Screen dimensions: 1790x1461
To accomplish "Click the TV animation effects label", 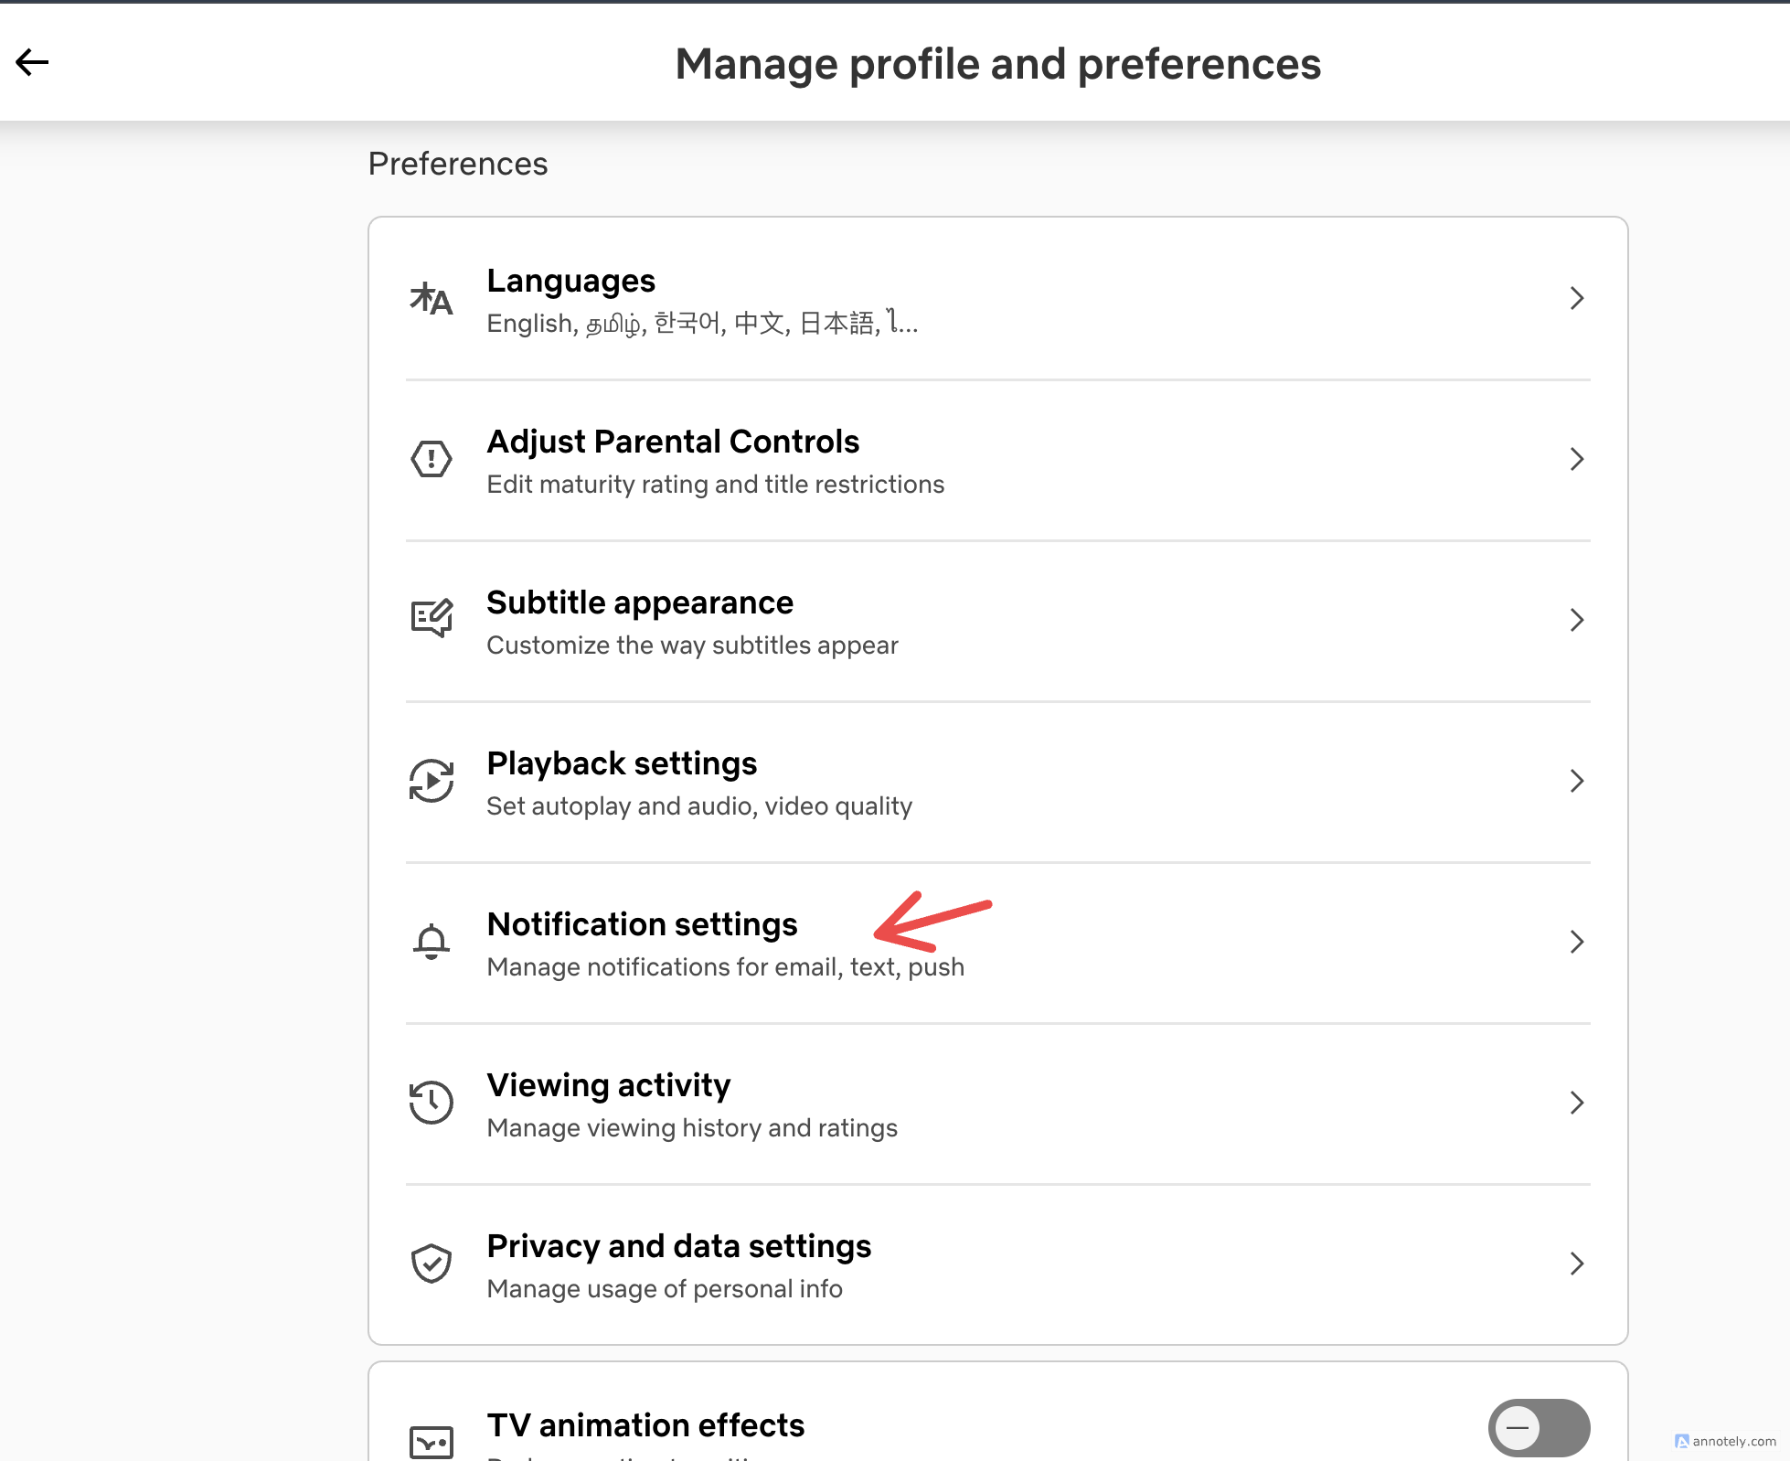I will pyautogui.click(x=645, y=1425).
